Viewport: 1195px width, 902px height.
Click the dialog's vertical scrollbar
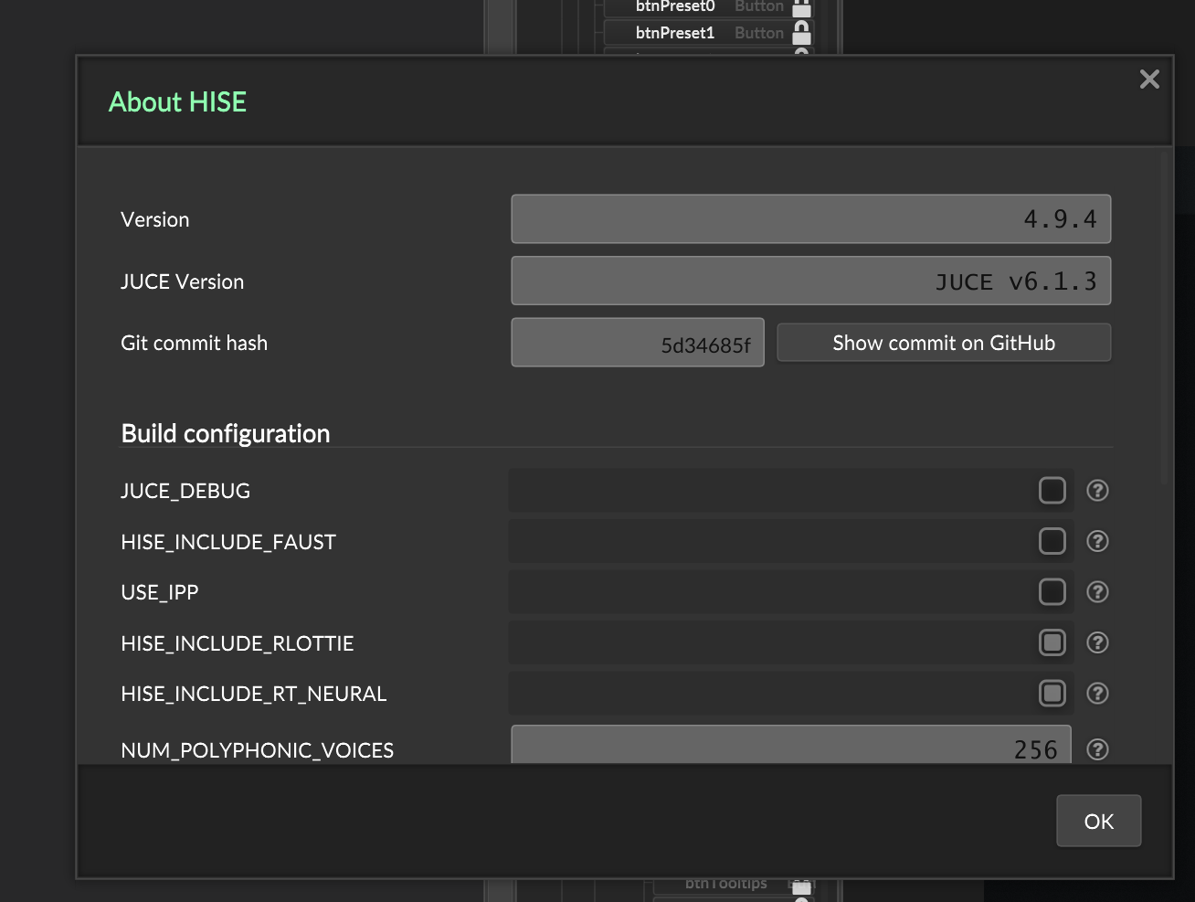1164,320
